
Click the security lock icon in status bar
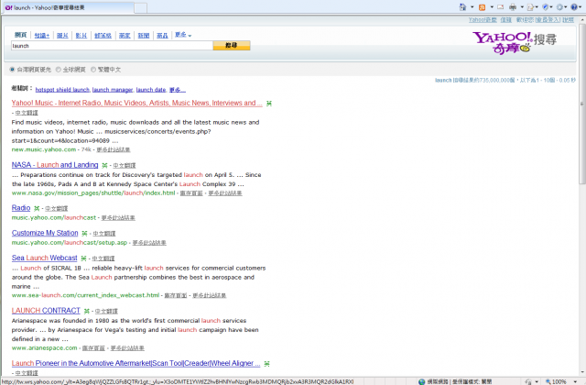[x=527, y=381]
